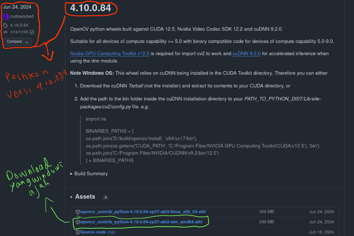
Task: Download the linux_x86_64 wheel file
Action: point(143,212)
